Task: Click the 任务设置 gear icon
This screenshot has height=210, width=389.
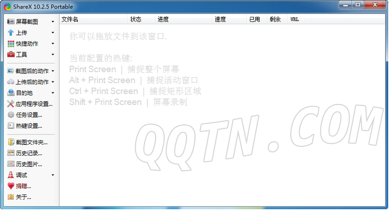Action: click(x=10, y=114)
